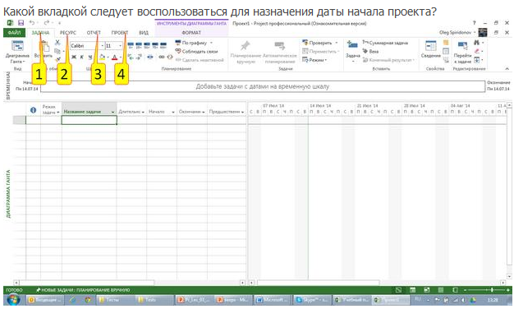The height and width of the screenshot is (313, 514).
Task: Click Автоматическое планирование button
Action: coord(280,52)
